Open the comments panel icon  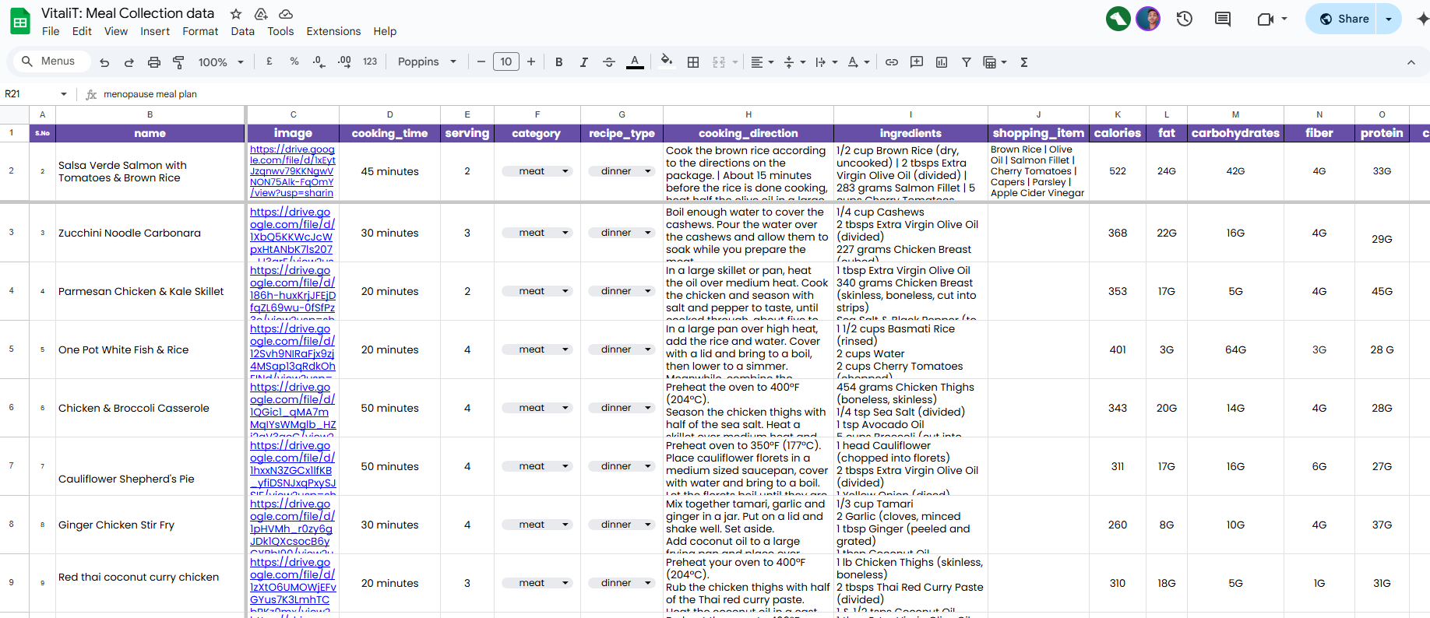tap(1223, 19)
